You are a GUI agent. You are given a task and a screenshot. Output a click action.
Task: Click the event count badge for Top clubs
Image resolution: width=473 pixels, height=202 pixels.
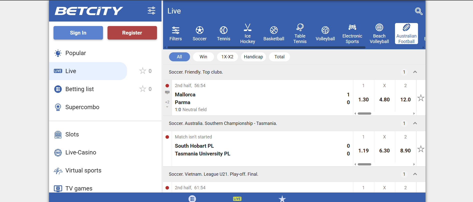(x=404, y=72)
